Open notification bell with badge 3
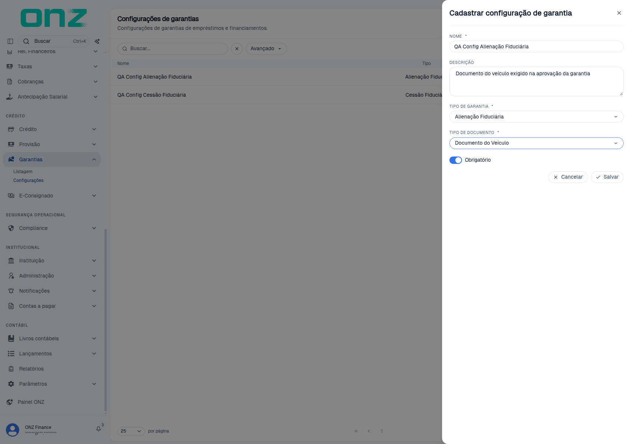Image resolution: width=631 pixels, height=444 pixels. click(x=99, y=428)
